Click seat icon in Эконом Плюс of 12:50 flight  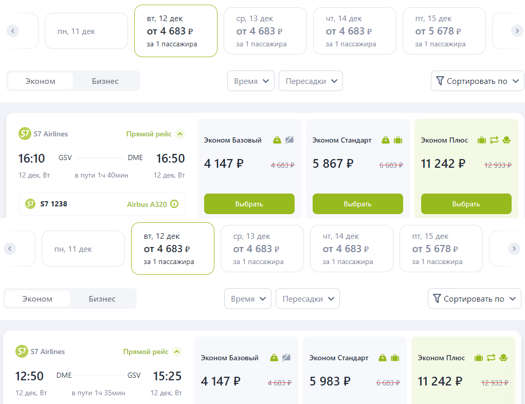(x=503, y=358)
